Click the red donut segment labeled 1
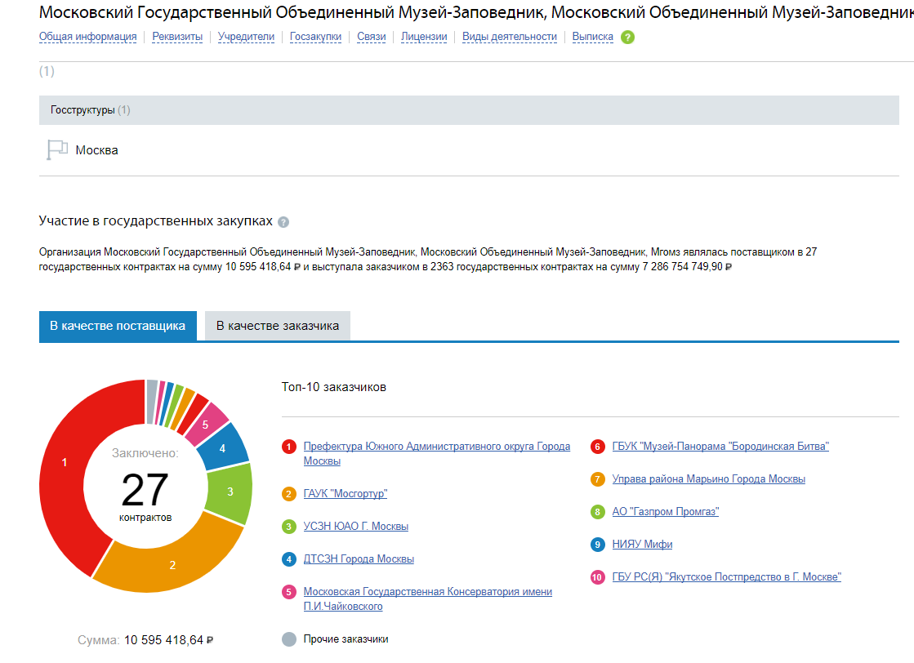The image size is (914, 663). 65,462
